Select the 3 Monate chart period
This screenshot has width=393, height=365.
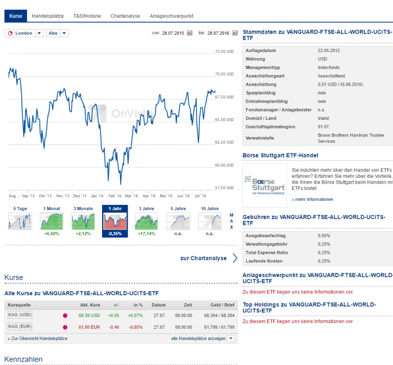[83, 221]
